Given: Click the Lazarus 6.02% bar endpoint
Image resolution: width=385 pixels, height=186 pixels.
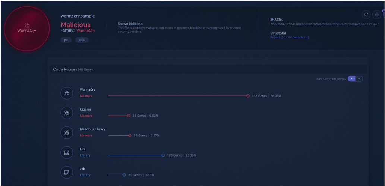Looking at the screenshot, I should tap(129, 116).
